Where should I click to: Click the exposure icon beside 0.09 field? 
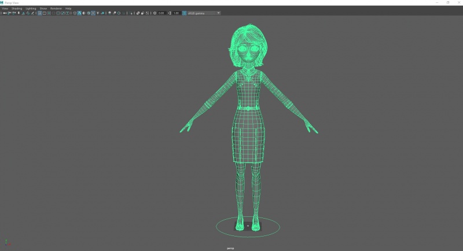tap(155, 13)
